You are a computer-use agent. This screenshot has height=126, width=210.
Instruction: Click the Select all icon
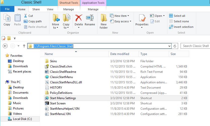pyautogui.click(x=171, y=16)
